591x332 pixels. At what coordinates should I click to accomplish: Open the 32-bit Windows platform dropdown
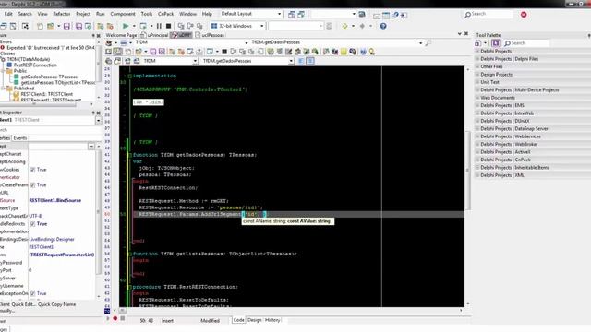click(261, 26)
